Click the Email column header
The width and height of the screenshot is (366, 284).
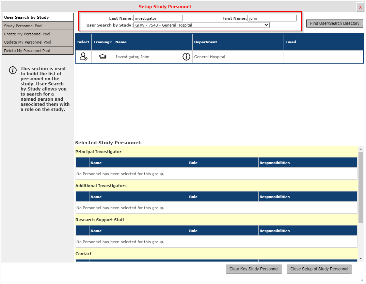pyautogui.click(x=323, y=42)
